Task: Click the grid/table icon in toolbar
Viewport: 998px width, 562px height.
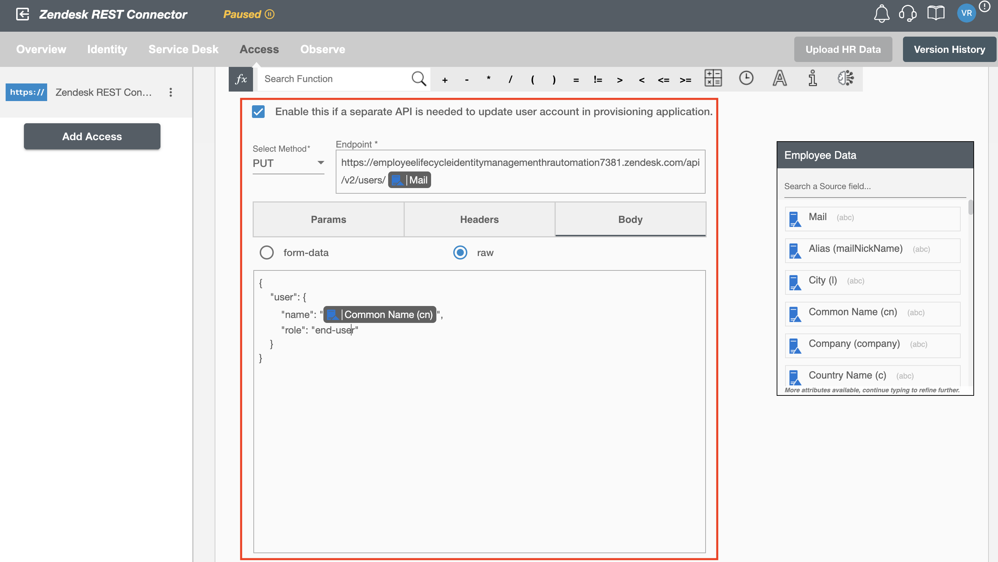Action: 713,78
